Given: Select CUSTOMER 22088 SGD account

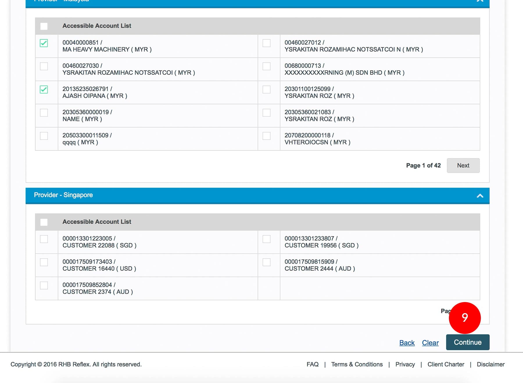Looking at the screenshot, I should (x=44, y=239).
